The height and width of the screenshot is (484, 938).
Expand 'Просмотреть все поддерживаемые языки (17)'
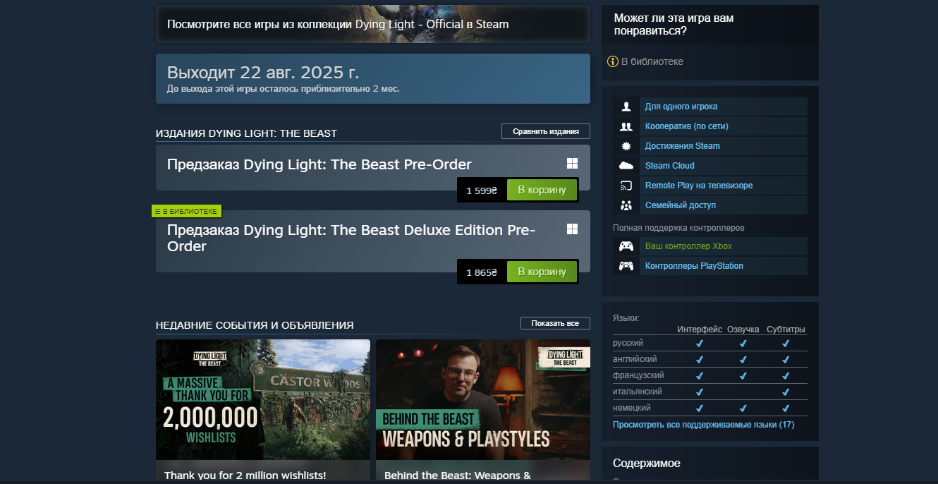coord(704,425)
